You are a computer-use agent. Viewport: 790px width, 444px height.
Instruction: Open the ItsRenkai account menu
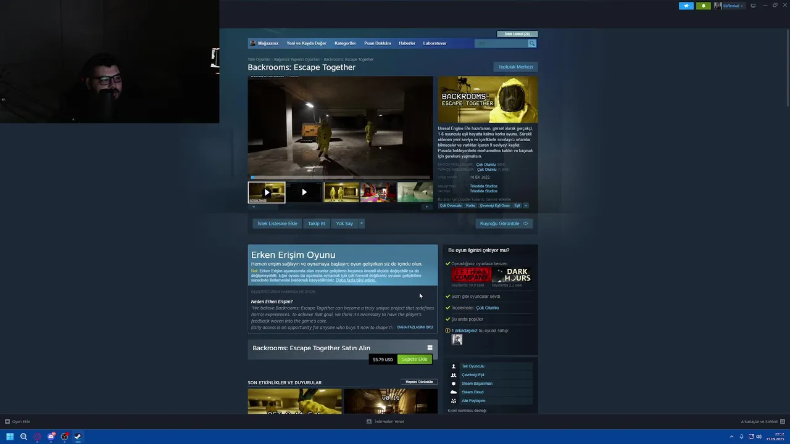[x=730, y=6]
